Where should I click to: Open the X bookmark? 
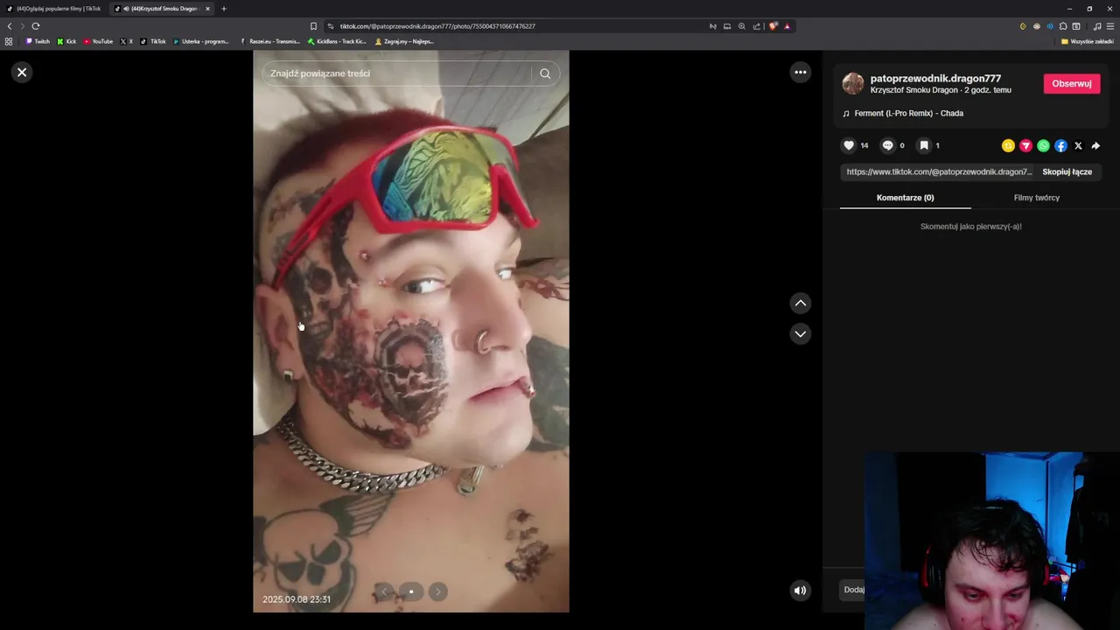tap(126, 41)
